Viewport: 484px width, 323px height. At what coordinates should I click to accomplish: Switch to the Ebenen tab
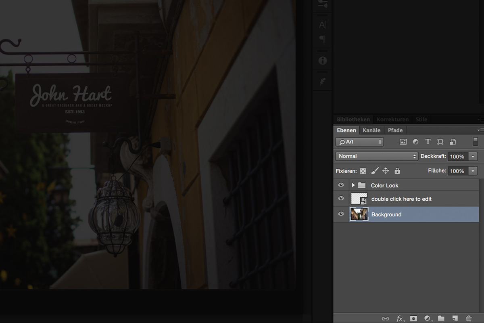tap(346, 130)
